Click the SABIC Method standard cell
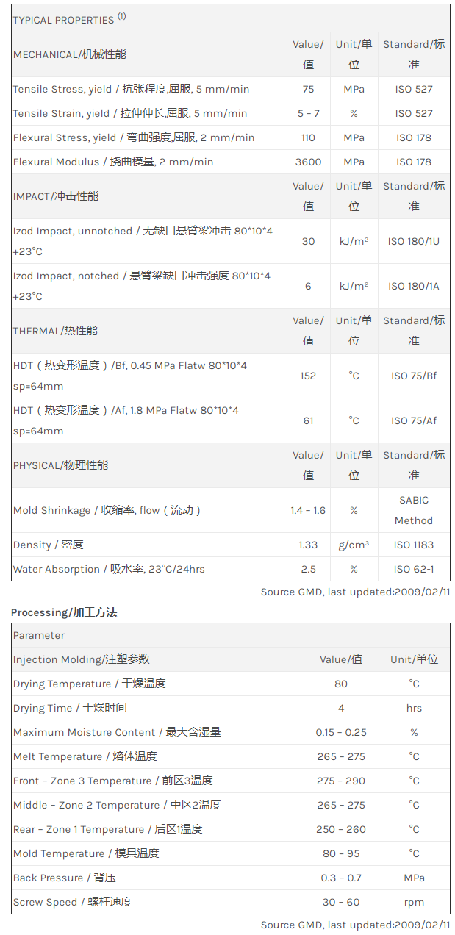The height and width of the screenshot is (935, 455). point(413,510)
